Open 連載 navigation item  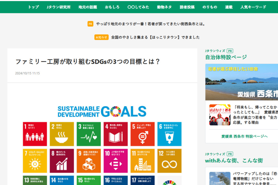pos(229,7)
